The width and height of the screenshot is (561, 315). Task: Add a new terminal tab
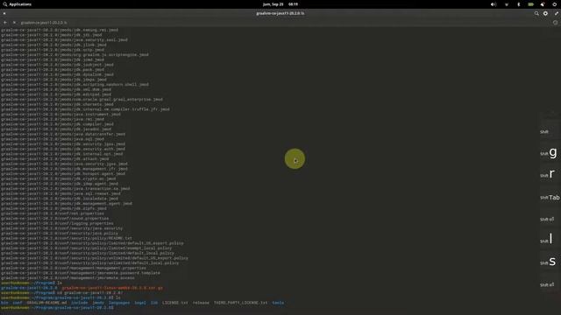pos(5,23)
